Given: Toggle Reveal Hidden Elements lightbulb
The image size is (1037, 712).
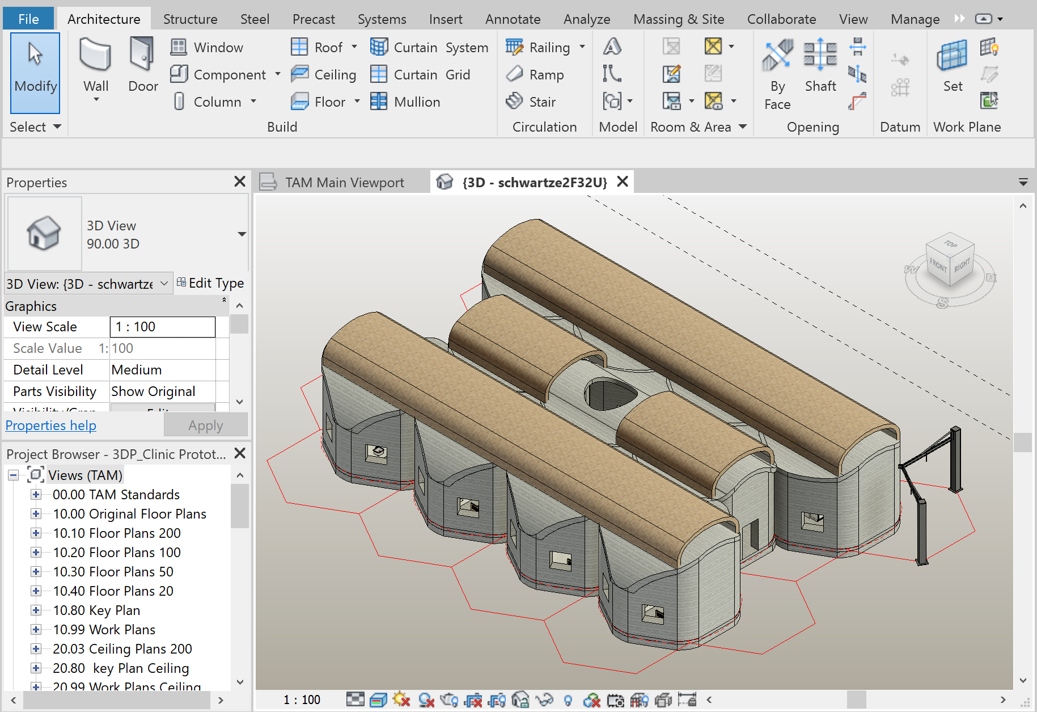Looking at the screenshot, I should [x=569, y=700].
